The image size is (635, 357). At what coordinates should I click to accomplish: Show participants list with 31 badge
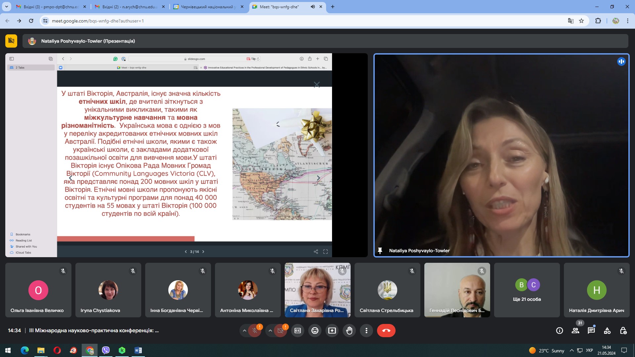[x=575, y=331]
